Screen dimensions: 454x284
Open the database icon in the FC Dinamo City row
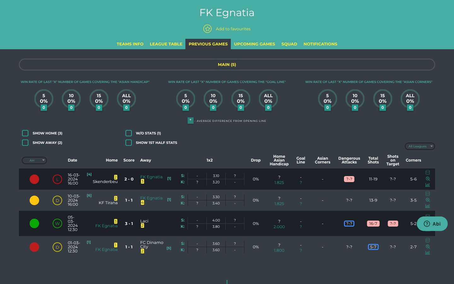tap(428, 240)
